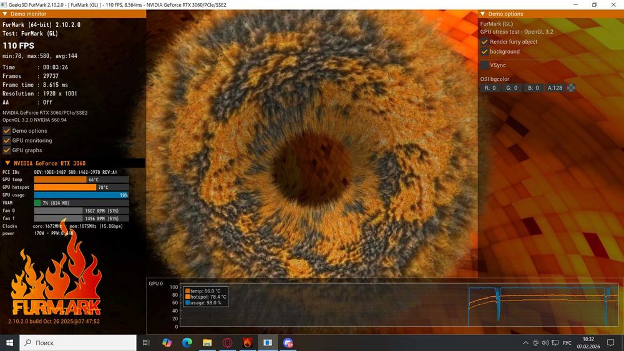The height and width of the screenshot is (351, 624).
Task: Toggle the Demo options checkbox in the monitor panel
Action: point(7,131)
